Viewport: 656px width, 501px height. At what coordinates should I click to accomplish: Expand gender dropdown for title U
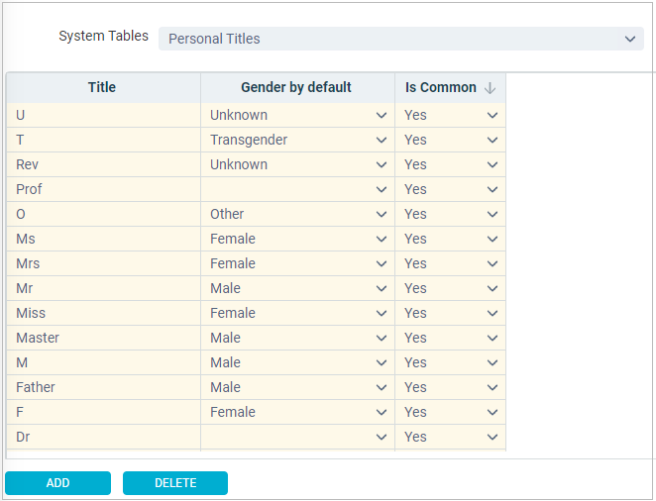point(382,115)
